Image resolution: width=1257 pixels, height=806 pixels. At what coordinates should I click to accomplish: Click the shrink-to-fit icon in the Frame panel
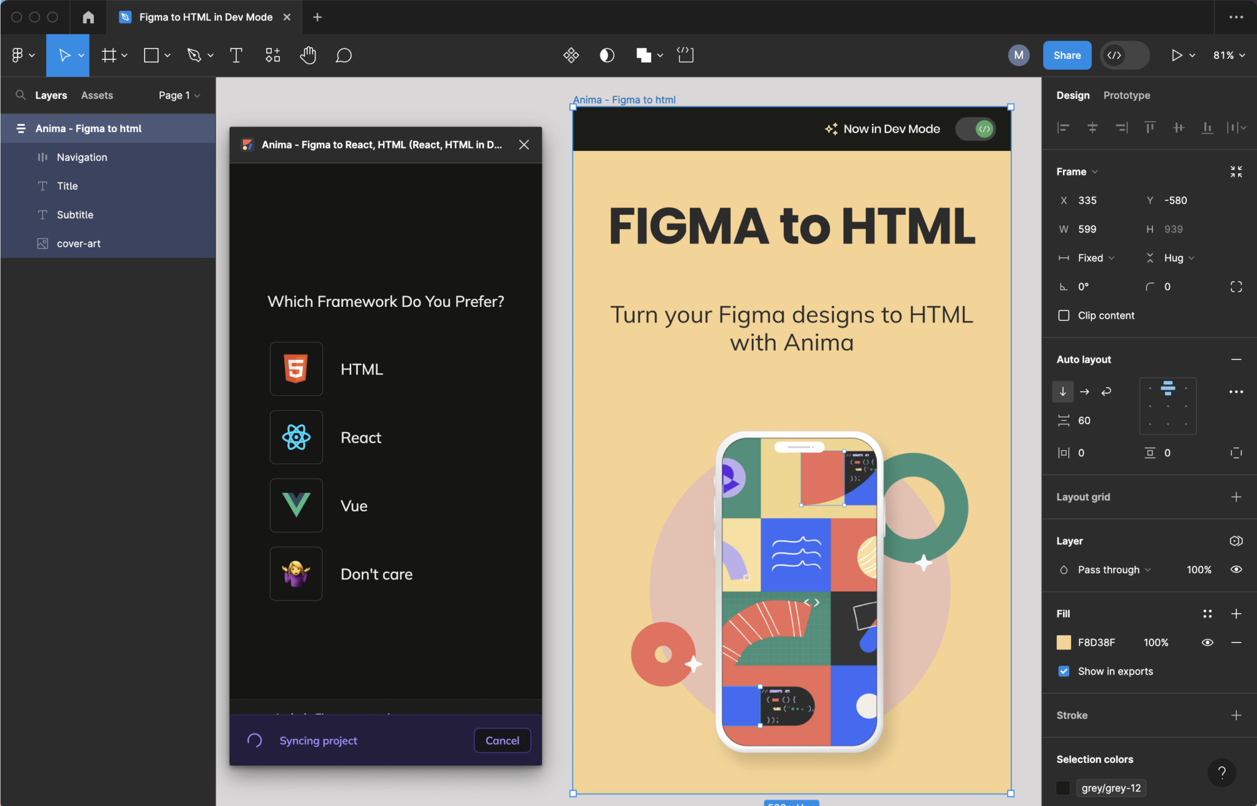[x=1236, y=171]
